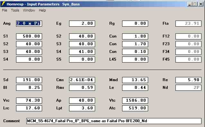Select the Lpt field with 3.60
Viewport: 205px width, 127px height.
(82, 108)
